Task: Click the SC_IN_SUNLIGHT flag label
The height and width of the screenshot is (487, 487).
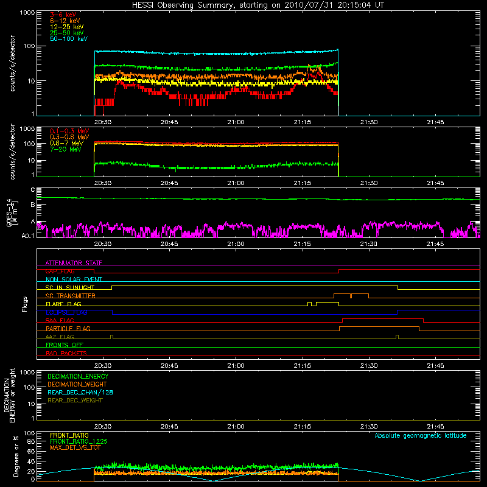Action: tap(70, 287)
